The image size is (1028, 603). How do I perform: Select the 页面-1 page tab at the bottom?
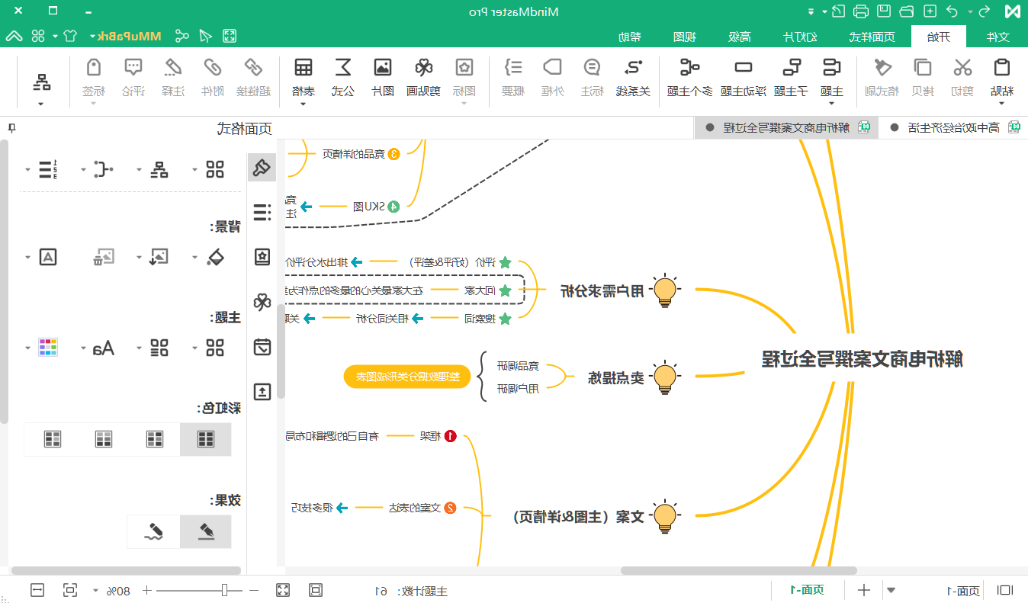(x=808, y=590)
